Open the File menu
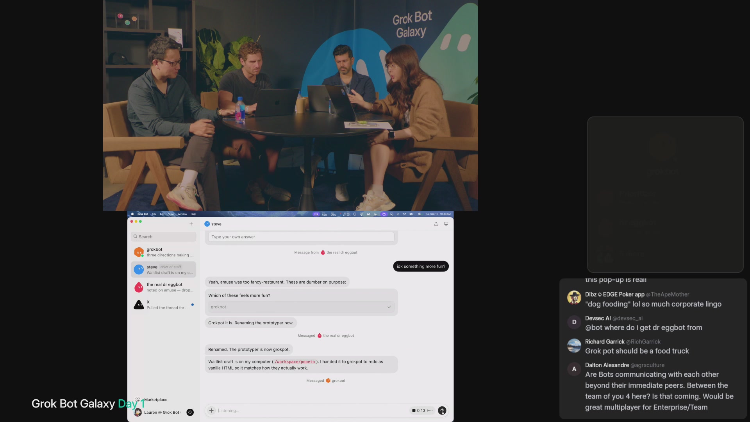The width and height of the screenshot is (750, 422). pos(154,214)
